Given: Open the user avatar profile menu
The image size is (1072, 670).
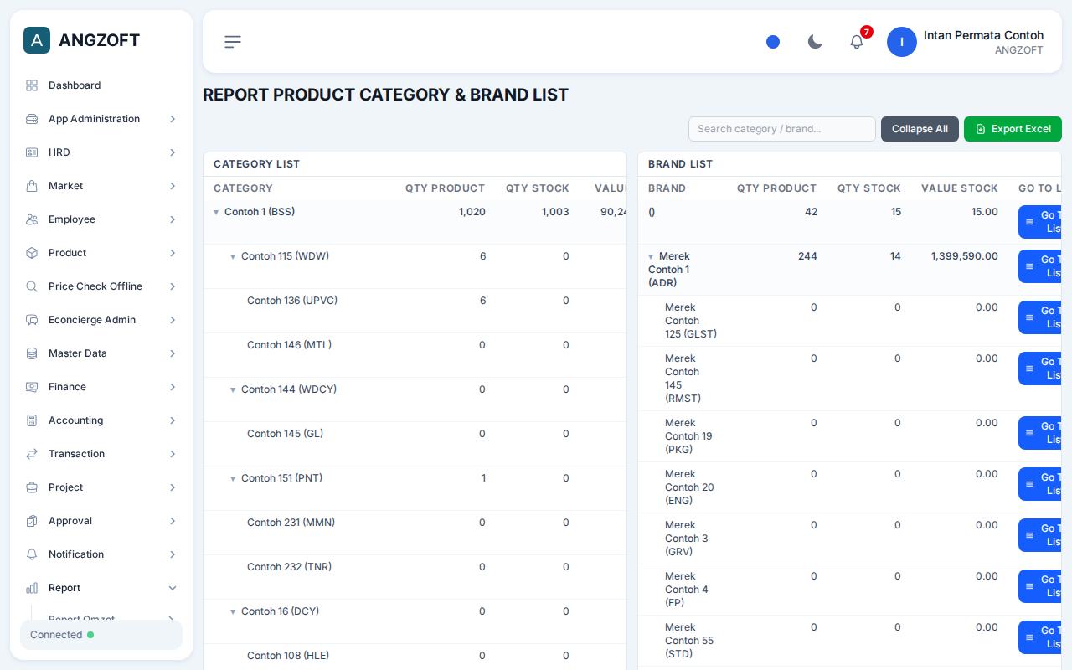Looking at the screenshot, I should pos(902,42).
